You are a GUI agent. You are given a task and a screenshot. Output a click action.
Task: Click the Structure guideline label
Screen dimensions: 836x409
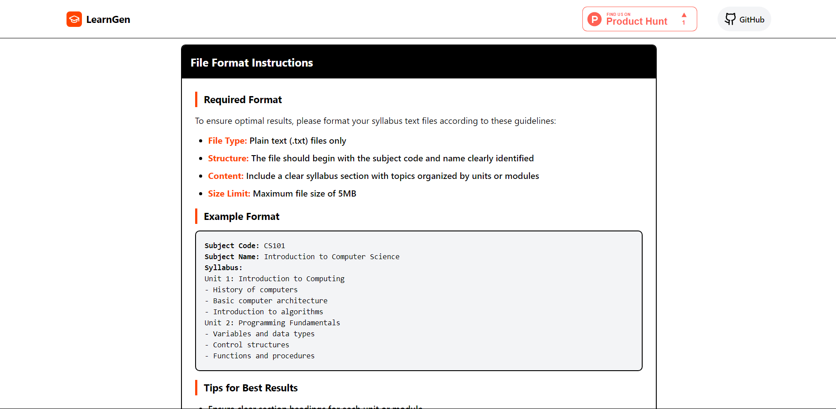coord(228,158)
